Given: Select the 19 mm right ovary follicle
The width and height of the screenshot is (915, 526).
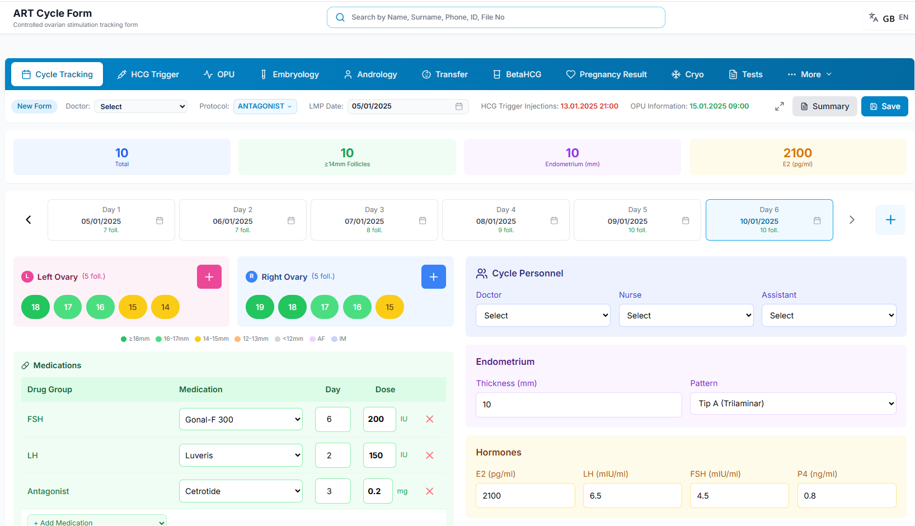Looking at the screenshot, I should pyautogui.click(x=260, y=307).
